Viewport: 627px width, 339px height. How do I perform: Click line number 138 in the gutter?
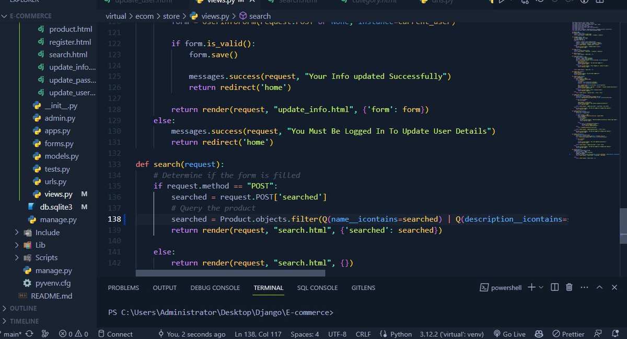(x=114, y=219)
